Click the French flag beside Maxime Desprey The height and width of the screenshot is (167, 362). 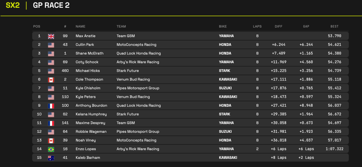point(51,123)
